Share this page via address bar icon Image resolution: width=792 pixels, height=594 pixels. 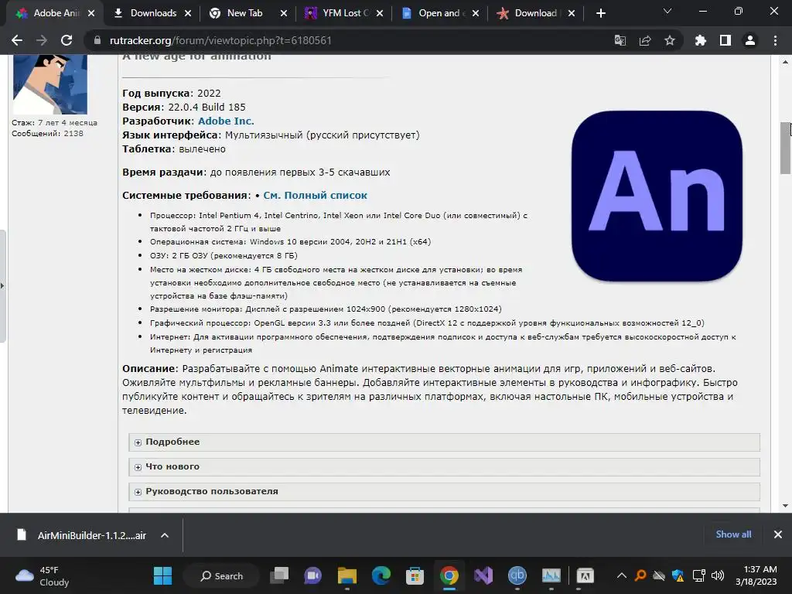pos(645,40)
